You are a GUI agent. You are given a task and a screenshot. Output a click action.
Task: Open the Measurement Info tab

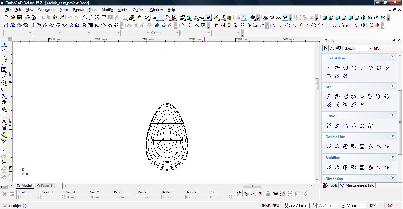(x=357, y=185)
